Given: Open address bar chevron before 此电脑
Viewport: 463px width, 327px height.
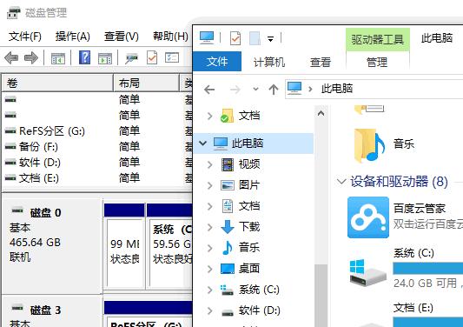Looking at the screenshot, I should coord(310,89).
